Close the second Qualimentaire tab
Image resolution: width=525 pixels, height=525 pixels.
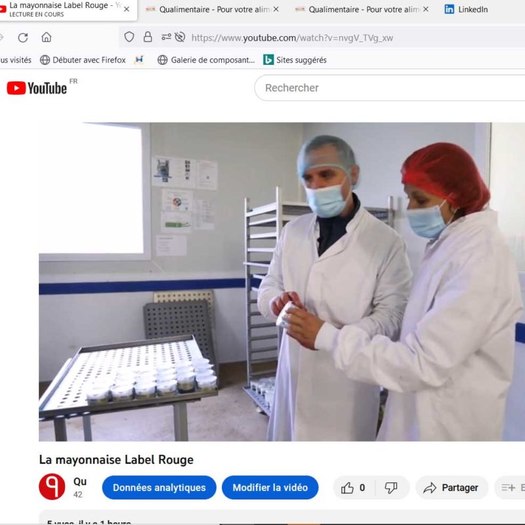pos(425,9)
